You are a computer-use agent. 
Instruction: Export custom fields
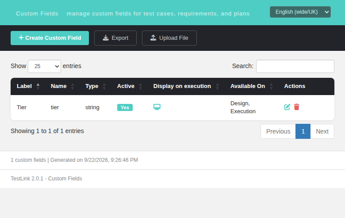click(115, 38)
